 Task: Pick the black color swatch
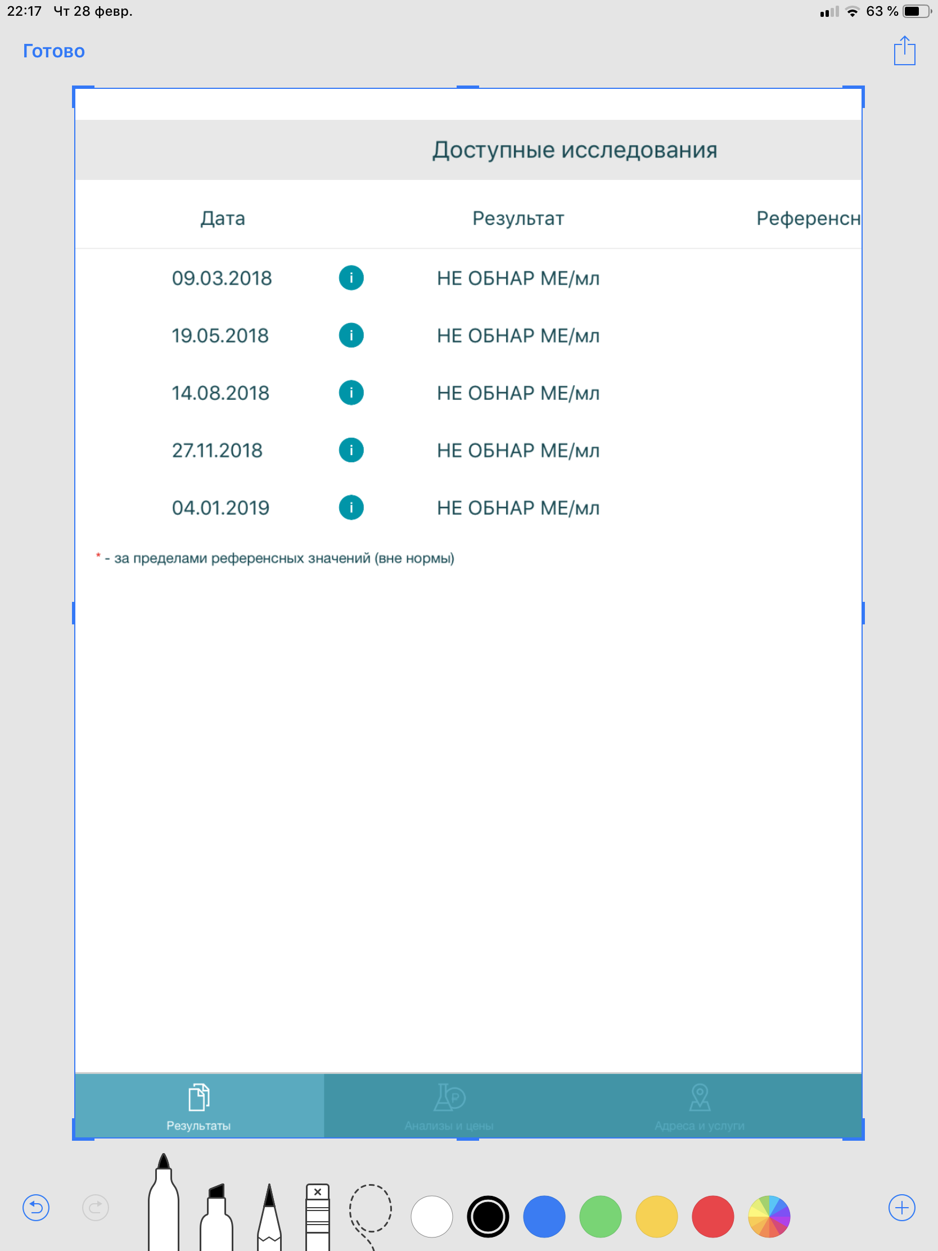488,1216
